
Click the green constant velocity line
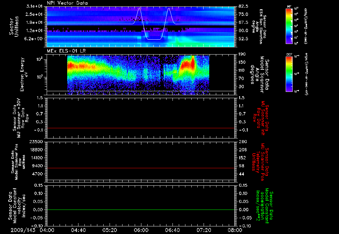(x=140, y=210)
